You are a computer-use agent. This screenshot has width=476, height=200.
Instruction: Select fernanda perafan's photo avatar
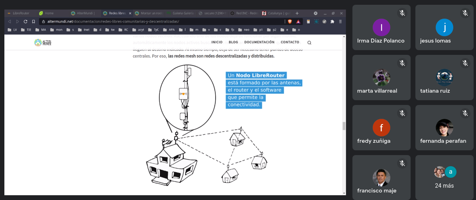(x=445, y=128)
